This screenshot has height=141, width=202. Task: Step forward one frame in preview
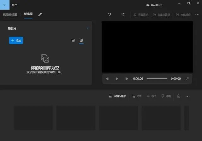[x=127, y=79]
